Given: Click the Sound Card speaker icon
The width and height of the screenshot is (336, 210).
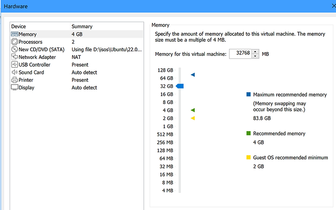Looking at the screenshot, I should [x=14, y=72].
